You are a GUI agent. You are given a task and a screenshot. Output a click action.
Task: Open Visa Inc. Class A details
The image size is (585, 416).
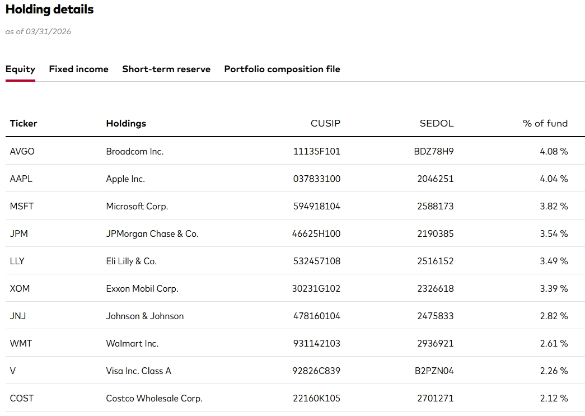(x=138, y=371)
